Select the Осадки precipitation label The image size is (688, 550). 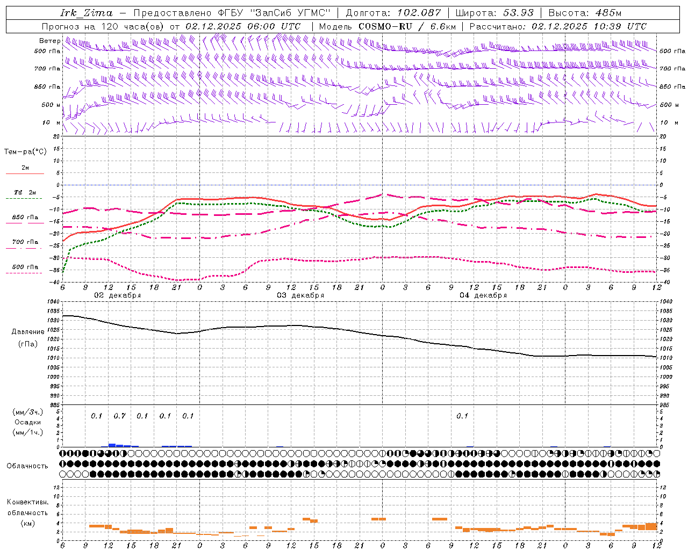click(28, 422)
